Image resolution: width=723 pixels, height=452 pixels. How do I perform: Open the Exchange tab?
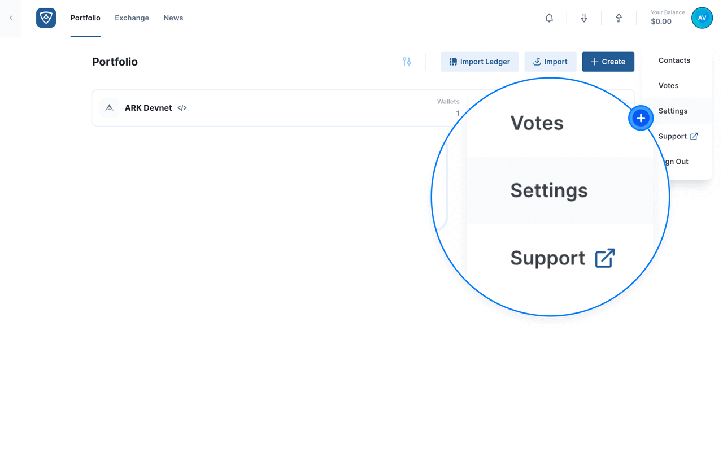pyautogui.click(x=132, y=18)
